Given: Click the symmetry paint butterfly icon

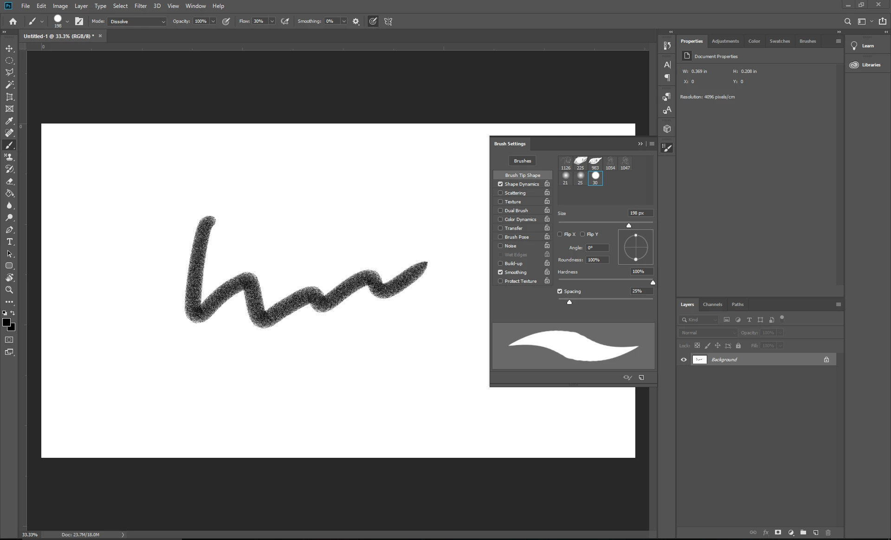Looking at the screenshot, I should tap(388, 21).
